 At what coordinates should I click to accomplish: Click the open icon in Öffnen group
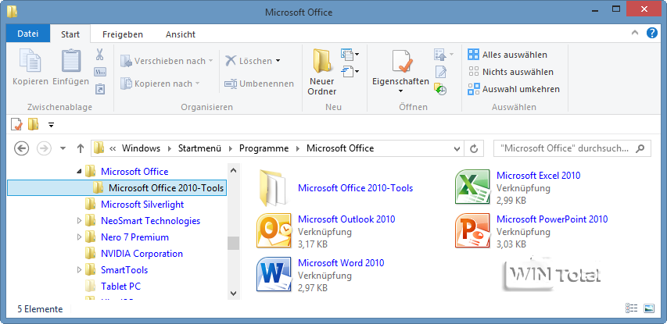(440, 55)
